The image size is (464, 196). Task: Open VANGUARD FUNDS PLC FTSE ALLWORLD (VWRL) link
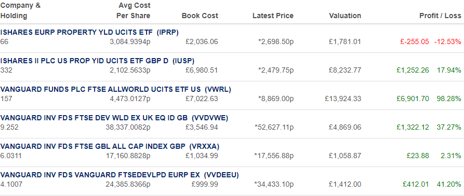coord(116,89)
